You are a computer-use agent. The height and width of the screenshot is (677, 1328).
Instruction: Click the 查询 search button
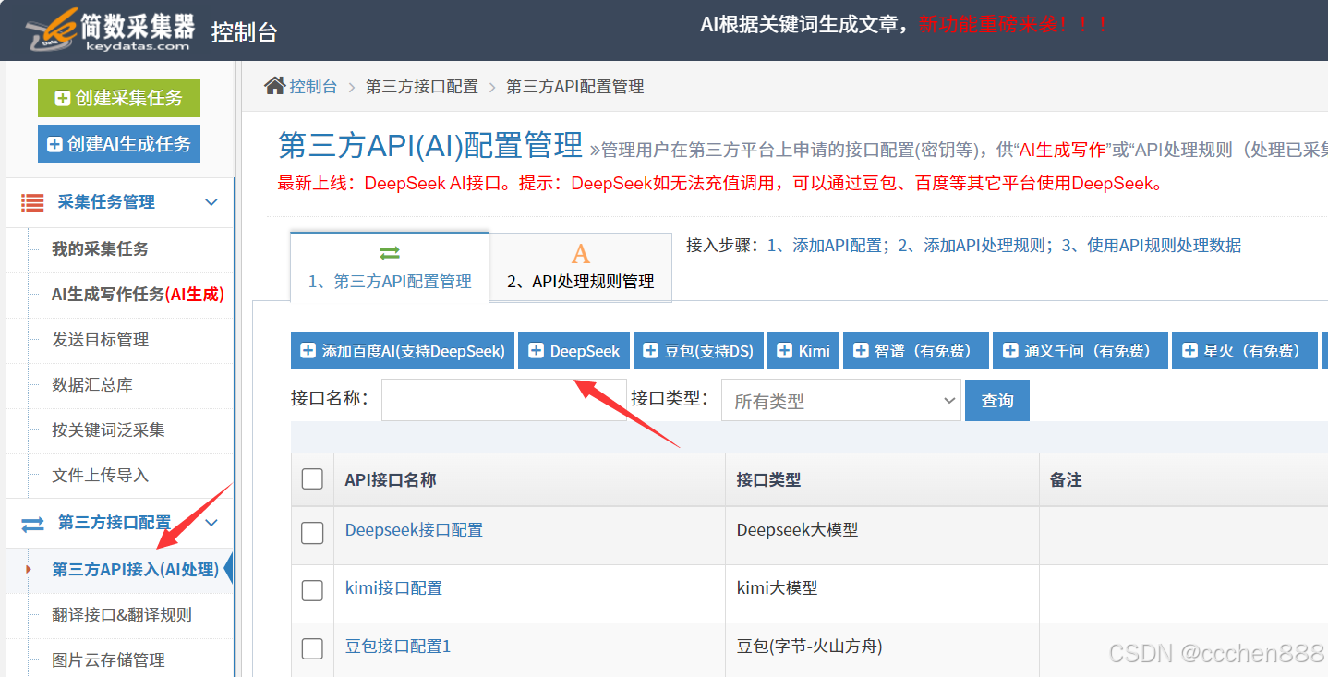pos(997,401)
